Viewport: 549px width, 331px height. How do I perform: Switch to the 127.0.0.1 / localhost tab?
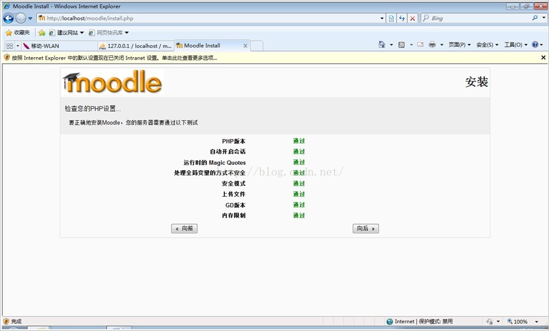[136, 46]
